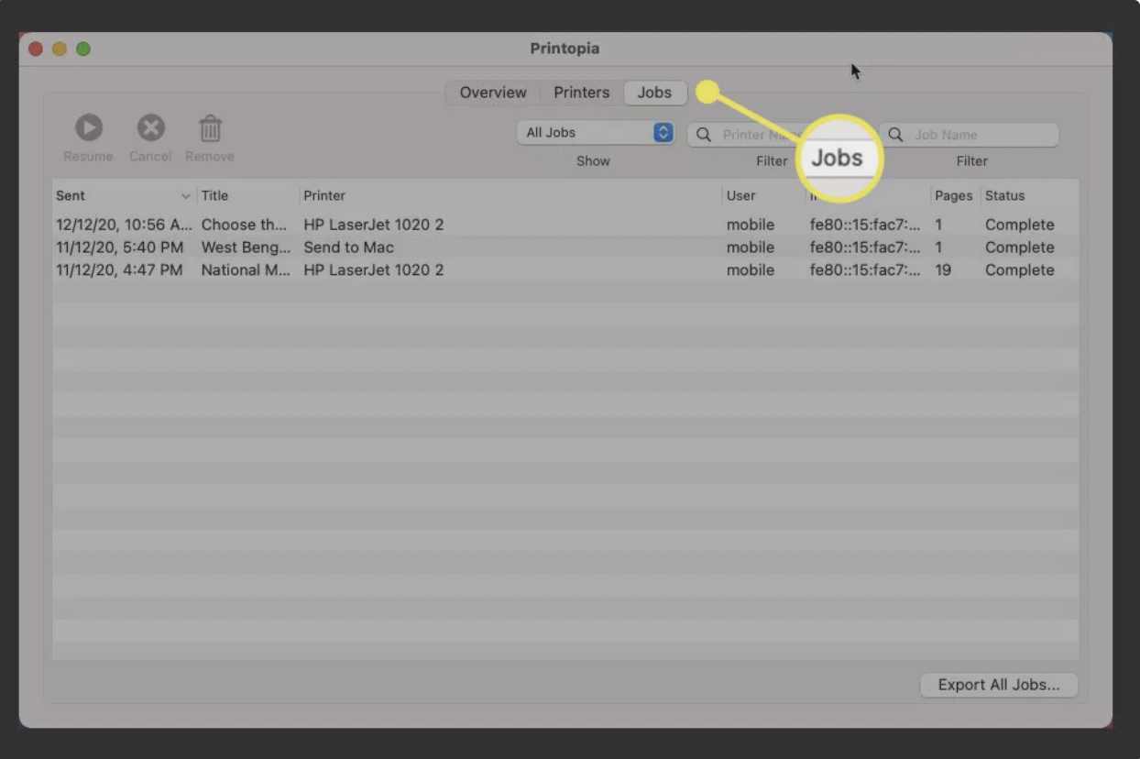
Task: Sort by the Status column header
Action: (1004, 196)
